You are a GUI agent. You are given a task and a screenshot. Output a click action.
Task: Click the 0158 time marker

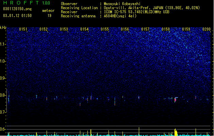pos(166,29)
